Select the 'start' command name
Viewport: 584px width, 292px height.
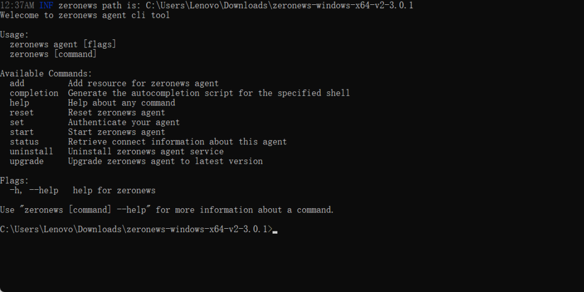click(22, 132)
